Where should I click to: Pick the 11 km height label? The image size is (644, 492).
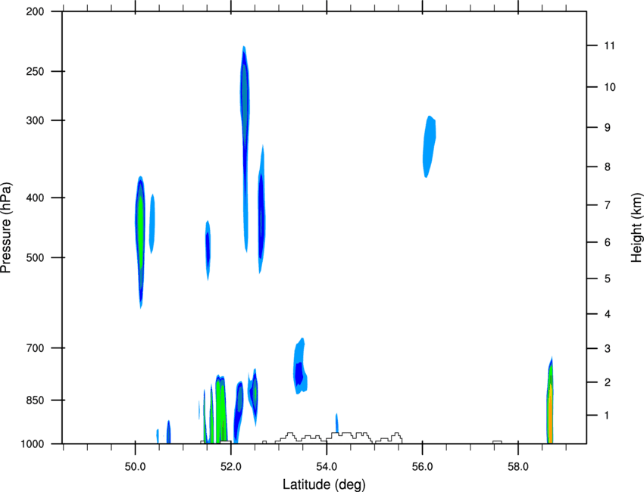(609, 45)
